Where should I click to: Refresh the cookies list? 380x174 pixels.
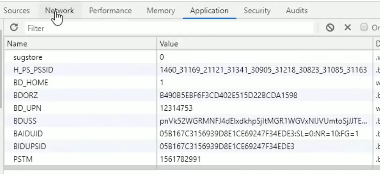tap(14, 28)
